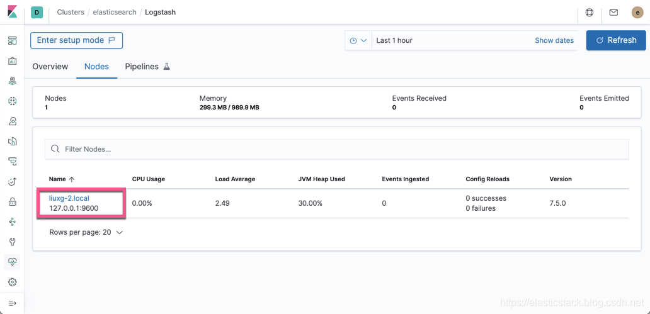
Task: Open Maps from the sidebar
Action: pyautogui.click(x=13, y=81)
